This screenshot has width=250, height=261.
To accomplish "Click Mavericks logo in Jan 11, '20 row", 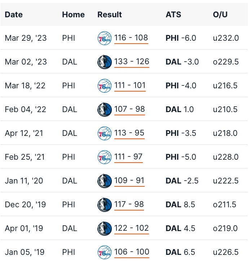I will click(x=104, y=181).
